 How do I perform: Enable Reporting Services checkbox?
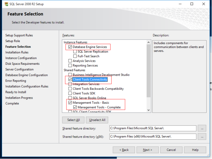pyautogui.click(x=70, y=65)
